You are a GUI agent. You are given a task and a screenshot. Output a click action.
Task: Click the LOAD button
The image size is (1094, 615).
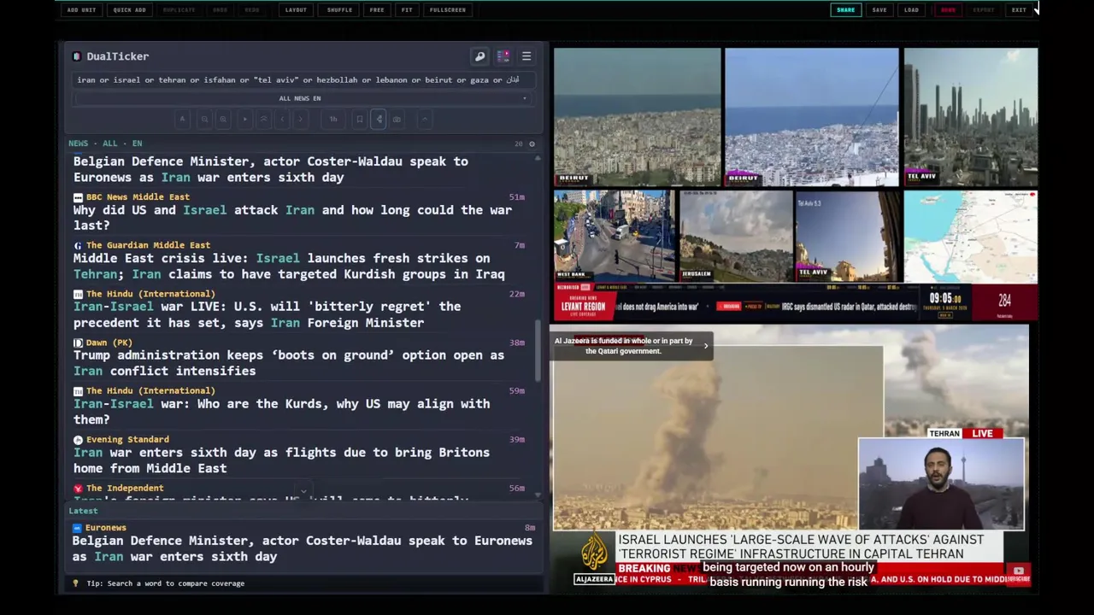tap(911, 10)
